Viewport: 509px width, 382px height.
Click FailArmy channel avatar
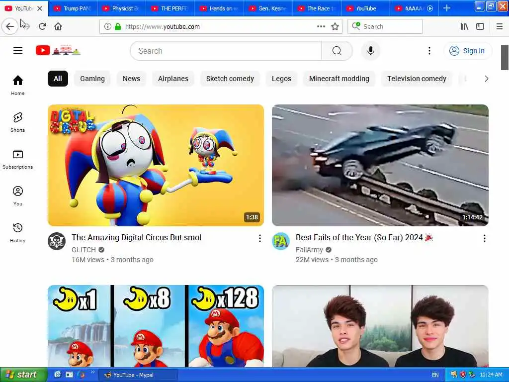coord(281,241)
